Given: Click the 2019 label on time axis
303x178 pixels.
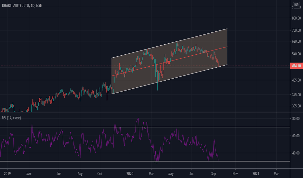Looking at the screenshot, I should click(7, 173).
